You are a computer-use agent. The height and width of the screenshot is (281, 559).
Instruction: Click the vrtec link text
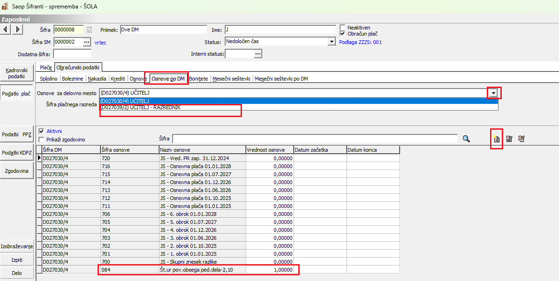[100, 42]
